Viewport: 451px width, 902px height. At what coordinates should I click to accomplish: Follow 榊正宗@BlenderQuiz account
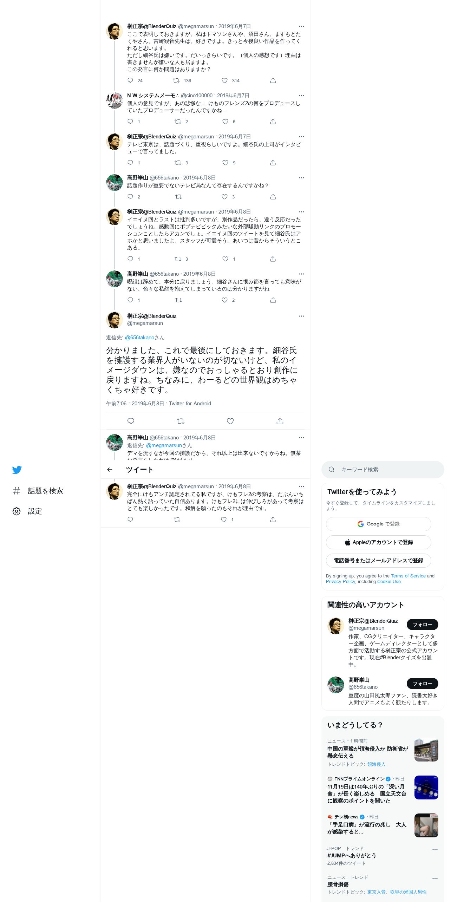(x=422, y=625)
